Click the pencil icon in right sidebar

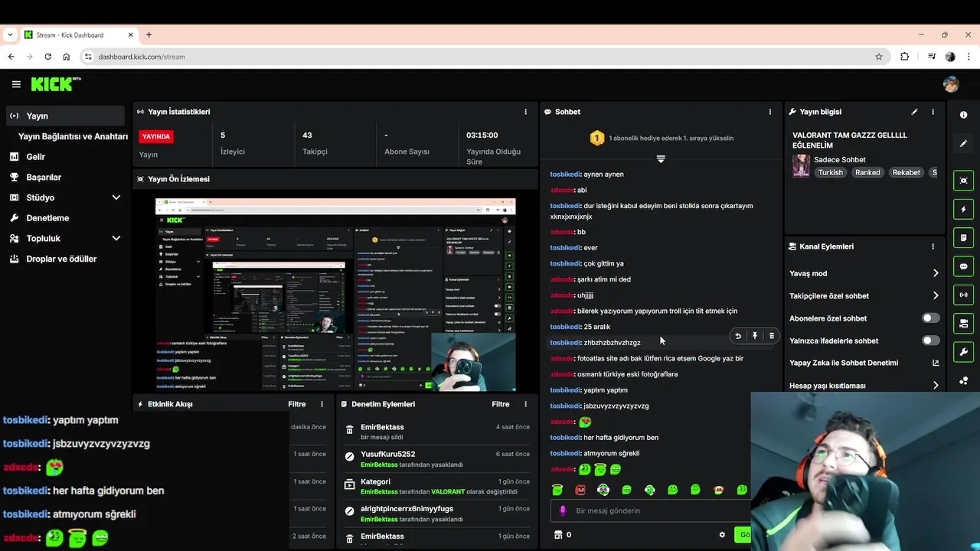coord(963,143)
